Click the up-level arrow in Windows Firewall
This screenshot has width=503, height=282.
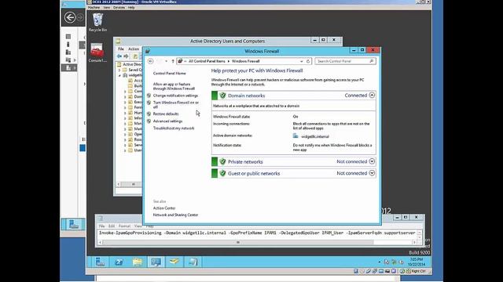coord(173,61)
